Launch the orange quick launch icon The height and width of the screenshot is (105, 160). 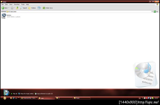point(11,98)
